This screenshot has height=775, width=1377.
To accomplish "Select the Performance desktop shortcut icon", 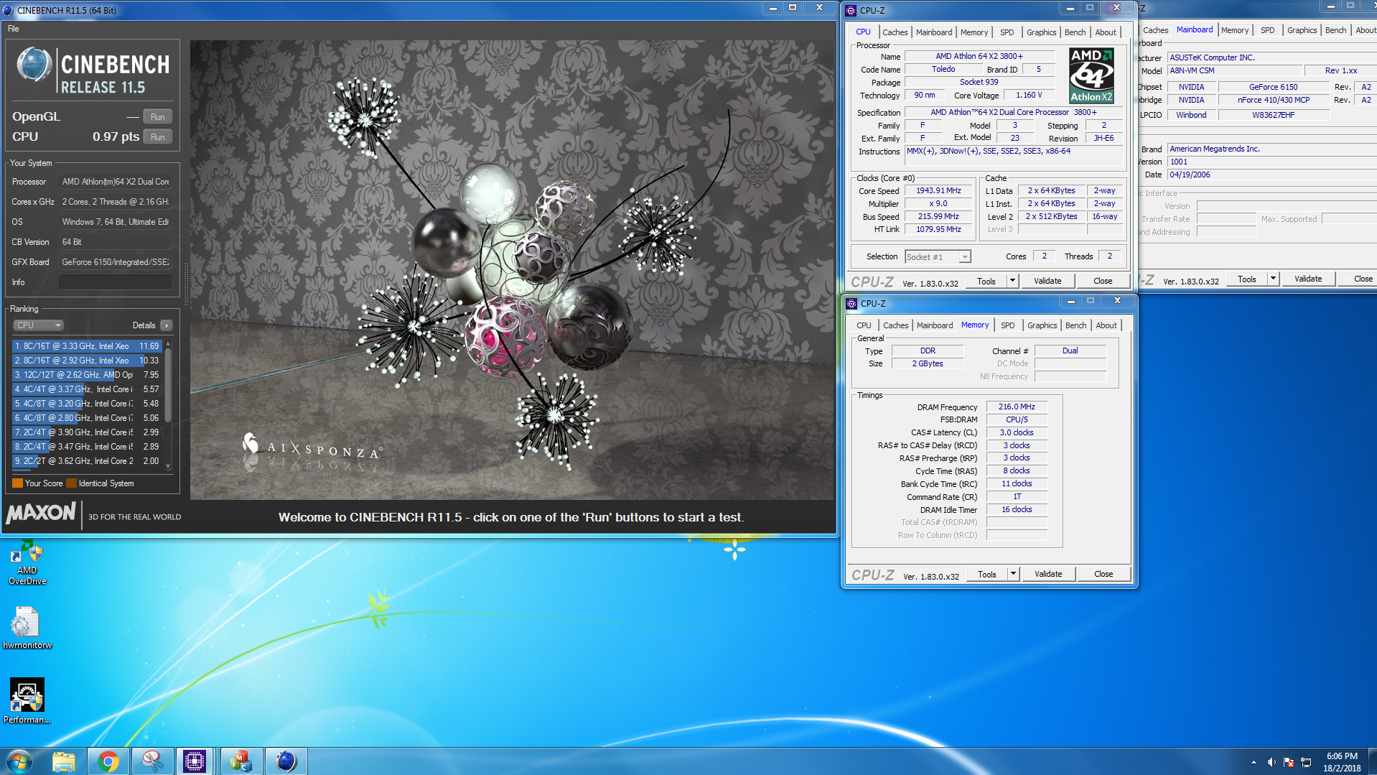I will coord(27,701).
